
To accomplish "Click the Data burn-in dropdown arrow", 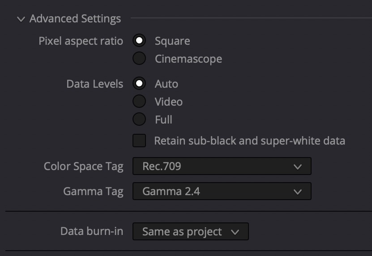I will pyautogui.click(x=235, y=232).
